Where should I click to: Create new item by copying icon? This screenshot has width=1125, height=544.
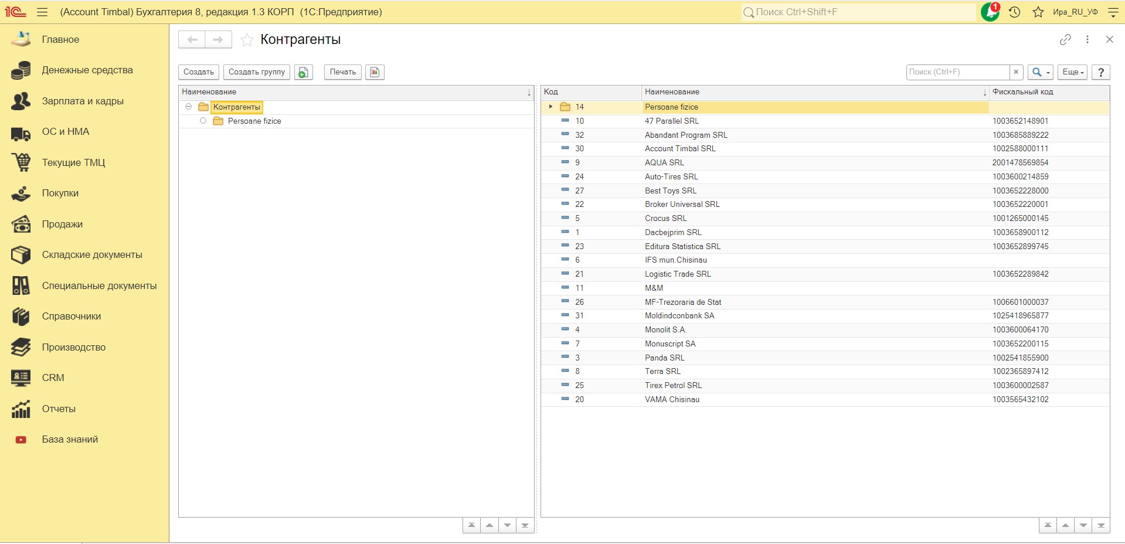coord(304,72)
